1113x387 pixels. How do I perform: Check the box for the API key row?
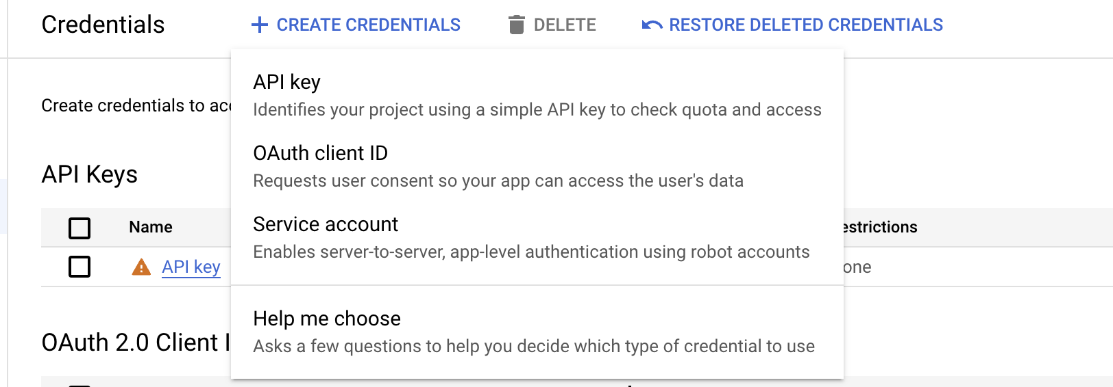point(79,267)
